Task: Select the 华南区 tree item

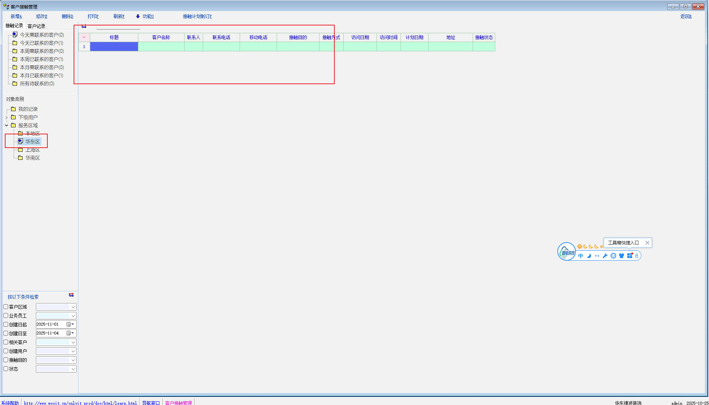Action: coord(33,158)
